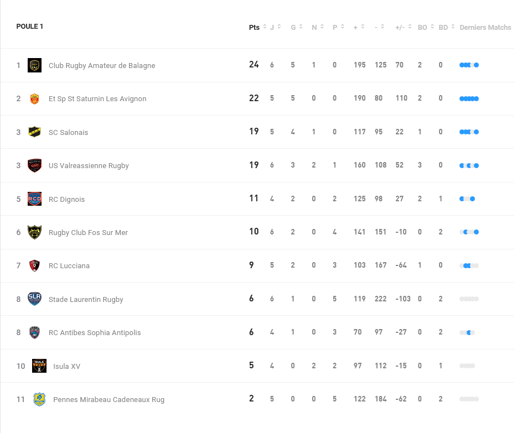This screenshot has width=527, height=433.
Task: Click the Club Rugby Amateur de Balagne logo
Action: pos(34,65)
